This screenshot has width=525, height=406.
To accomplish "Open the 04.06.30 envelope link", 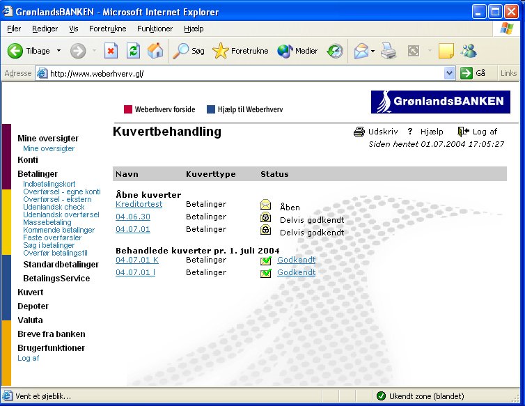I will [133, 217].
